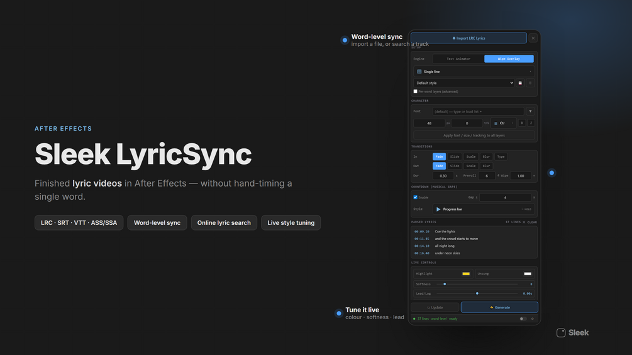The image size is (632, 355).
Task: Toggle the italic I button
Action: tap(531, 123)
